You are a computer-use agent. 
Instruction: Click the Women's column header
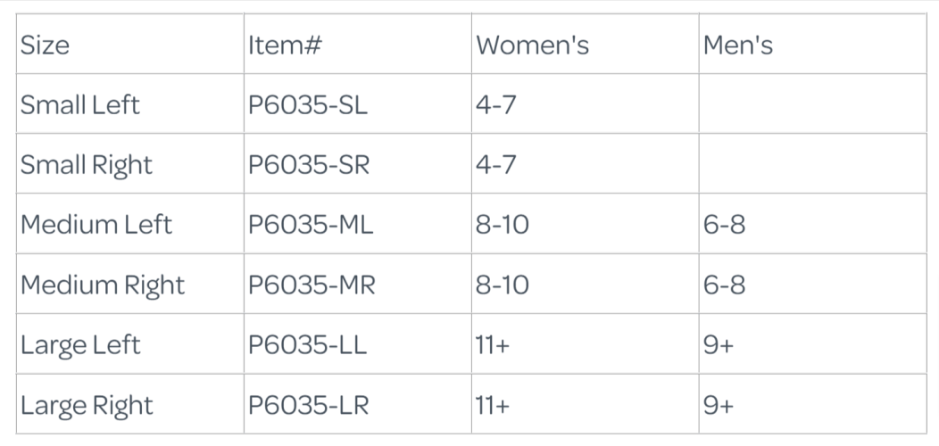click(532, 45)
